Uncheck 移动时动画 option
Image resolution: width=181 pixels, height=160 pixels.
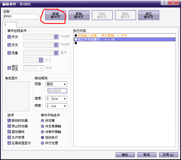click(x=9, y=120)
